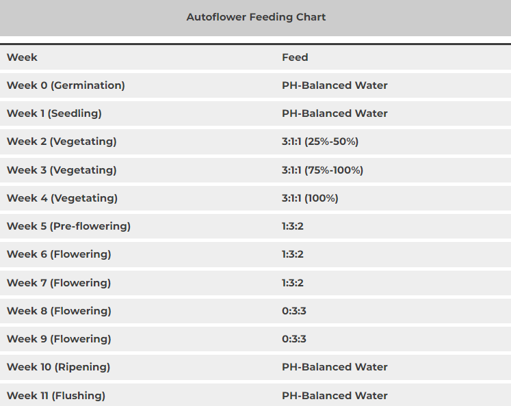Click the 0:3:3 feed value for Week 9
This screenshot has height=406, width=511.
[x=294, y=339]
